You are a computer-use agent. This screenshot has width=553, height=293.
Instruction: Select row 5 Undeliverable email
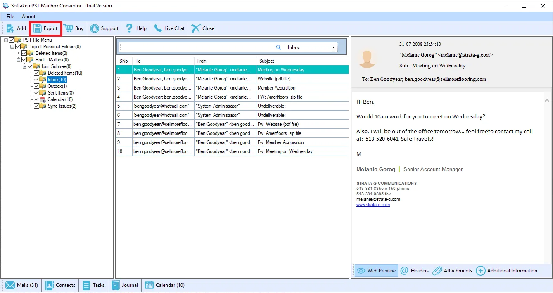232,106
